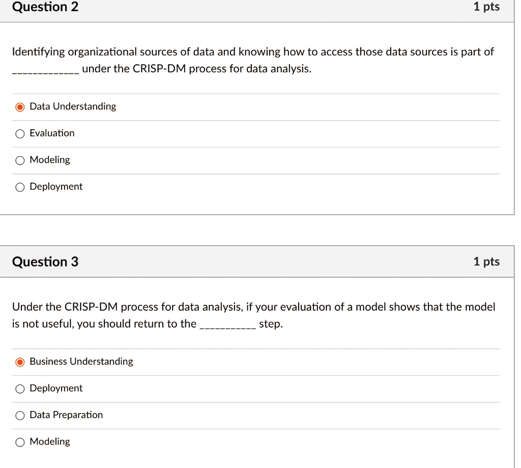Click inside the Question 2 text area

[x=252, y=60]
